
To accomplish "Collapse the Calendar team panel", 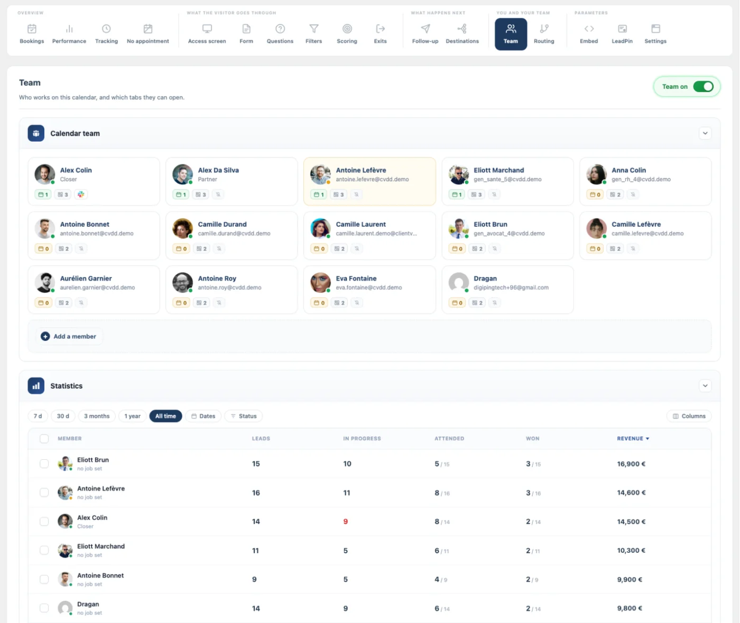I will [x=705, y=133].
